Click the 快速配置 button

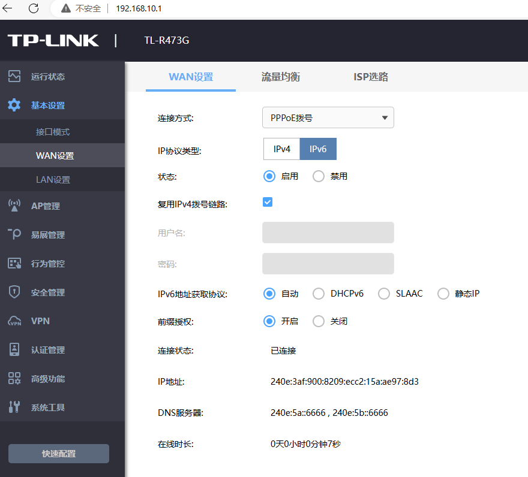(59, 454)
